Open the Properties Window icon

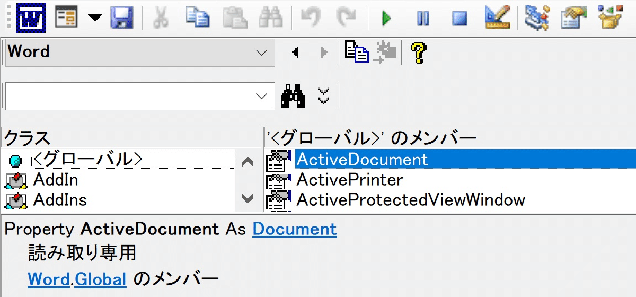point(573,19)
